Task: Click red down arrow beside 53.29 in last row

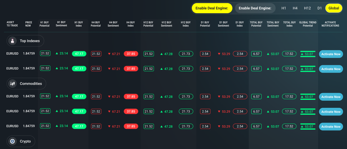Action: point(219,126)
